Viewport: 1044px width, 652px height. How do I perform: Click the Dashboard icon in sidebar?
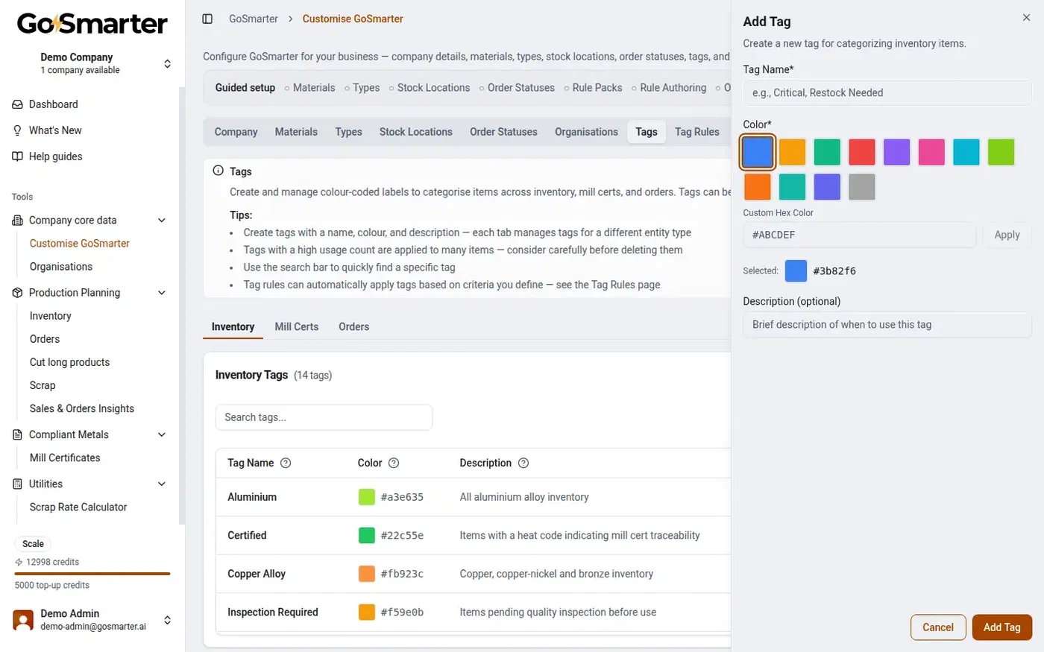[x=17, y=104]
